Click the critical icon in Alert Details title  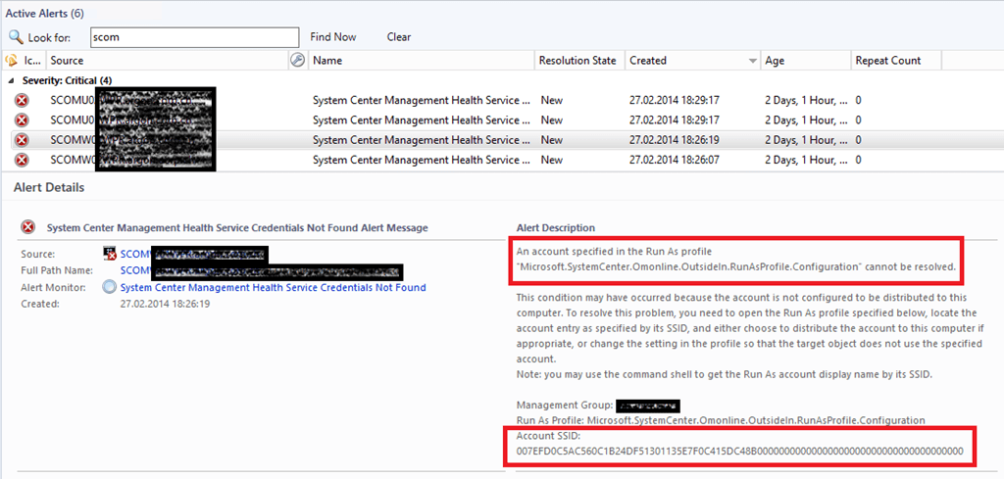click(x=28, y=227)
